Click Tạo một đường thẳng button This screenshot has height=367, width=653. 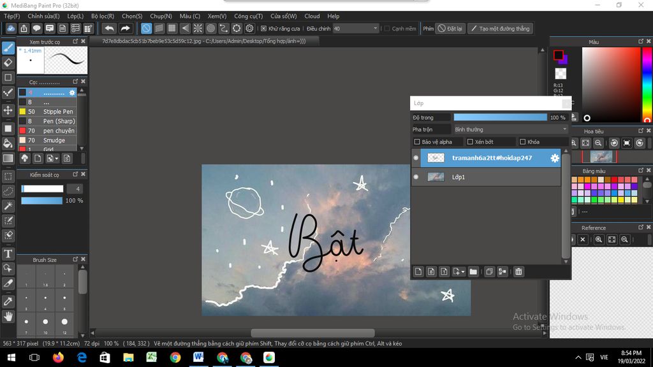[x=499, y=29]
